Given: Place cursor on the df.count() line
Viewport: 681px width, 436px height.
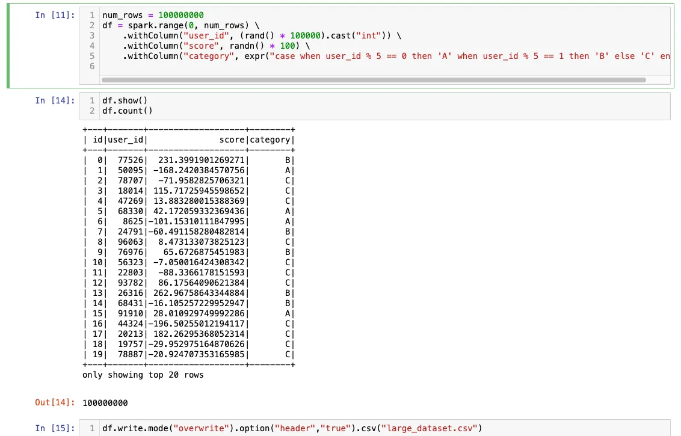Looking at the screenshot, I should (128, 111).
